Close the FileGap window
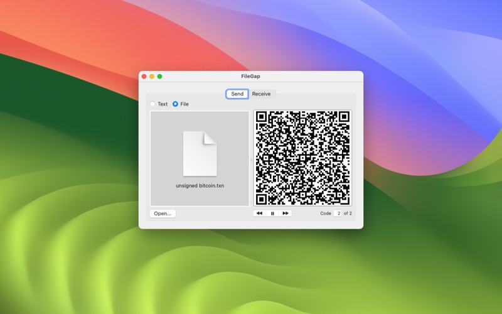Screen dimensions: 502x314 [144, 76]
